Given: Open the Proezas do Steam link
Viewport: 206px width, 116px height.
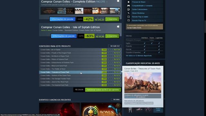Looking at the screenshot, I should click(x=139, y=2).
